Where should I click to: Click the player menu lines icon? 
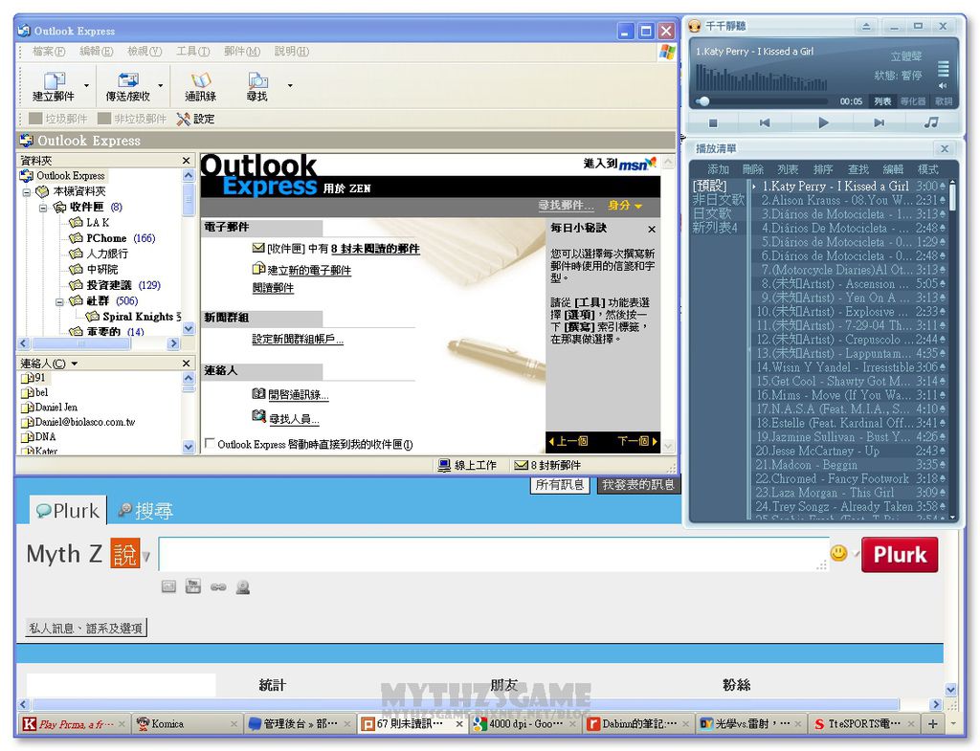pyautogui.click(x=943, y=68)
